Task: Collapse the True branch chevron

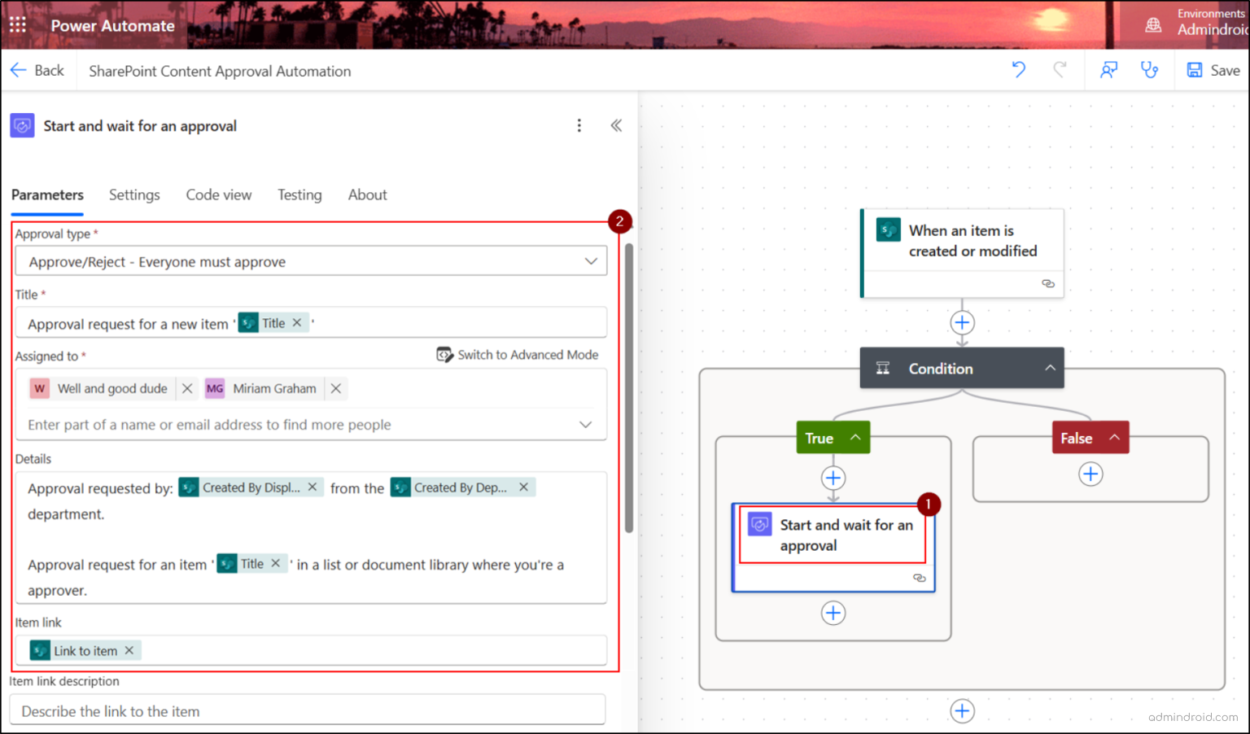Action: (x=854, y=437)
